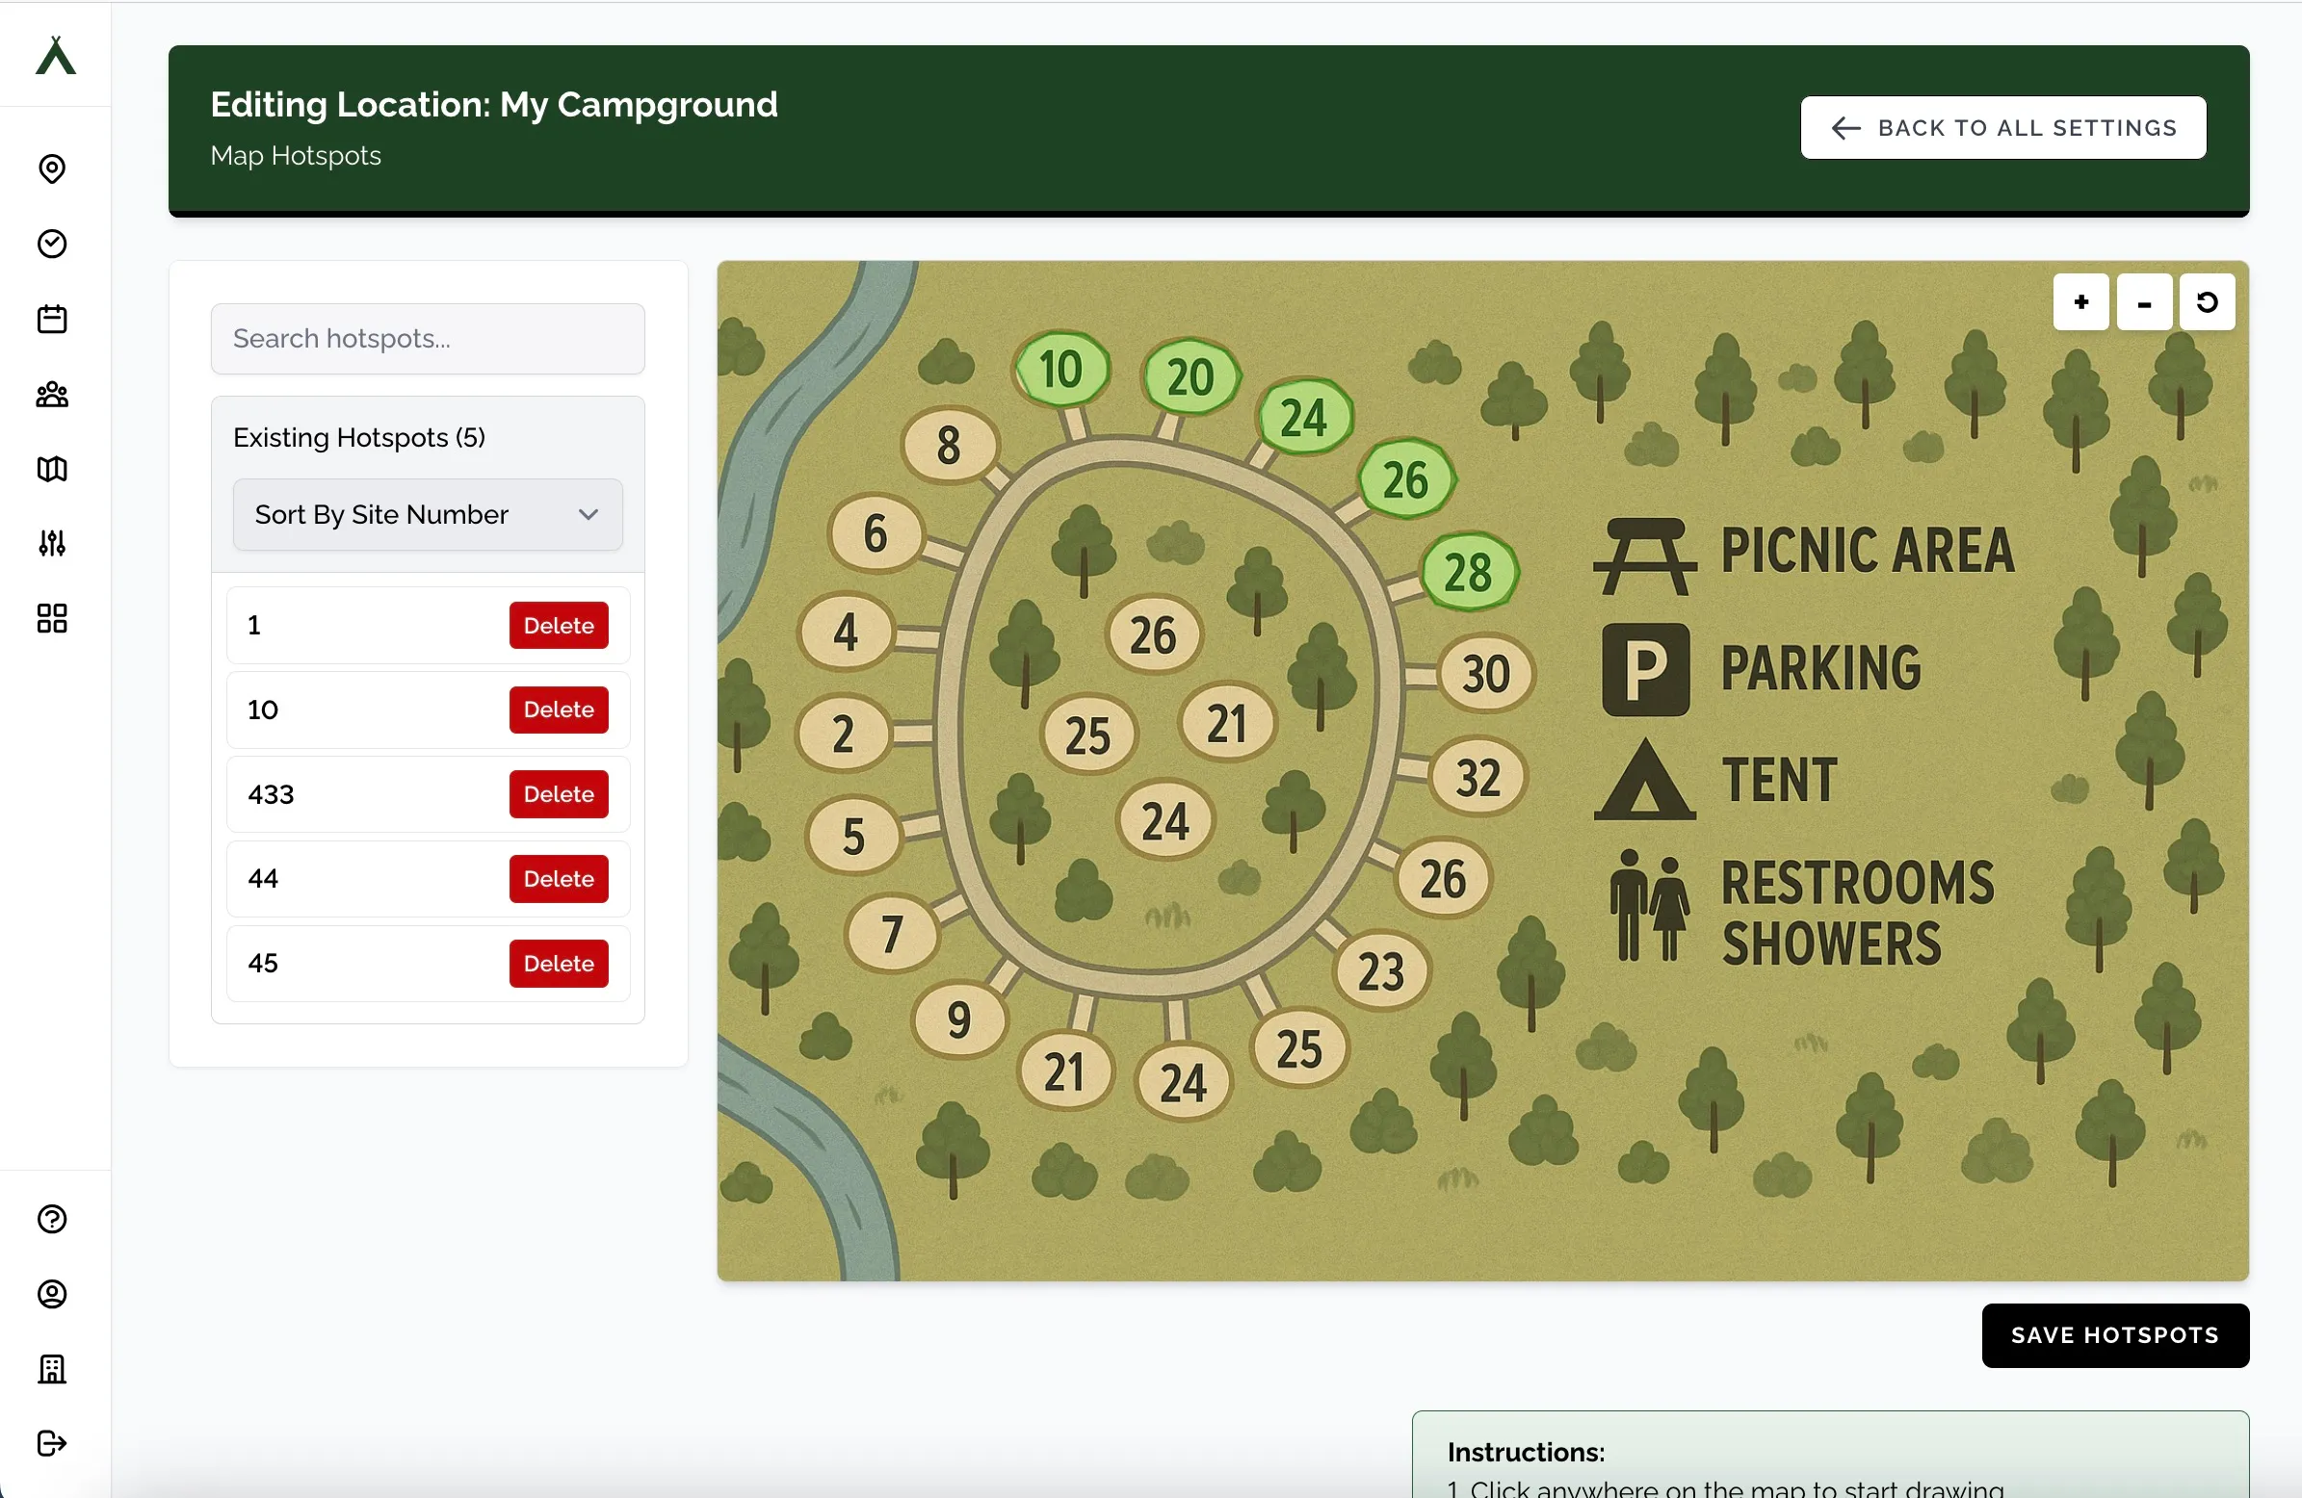Zoom out using the minus button
The image size is (2302, 1498).
[2144, 301]
